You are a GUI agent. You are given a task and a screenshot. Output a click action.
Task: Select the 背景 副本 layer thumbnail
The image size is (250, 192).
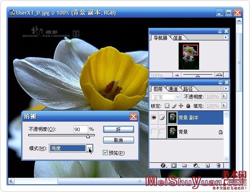coord(172,118)
